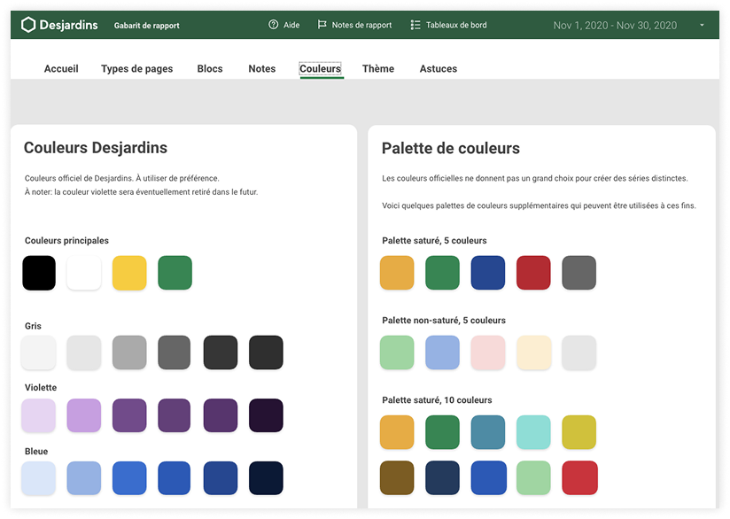Select the black Couleurs principales swatch

click(39, 272)
